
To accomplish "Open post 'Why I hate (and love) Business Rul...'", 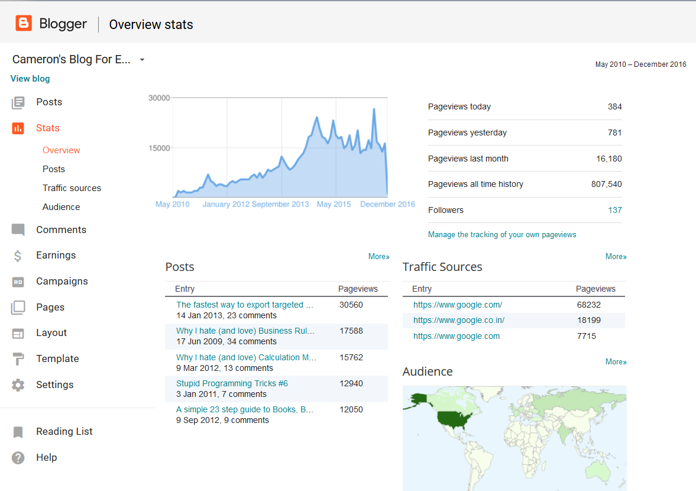I will (x=245, y=331).
